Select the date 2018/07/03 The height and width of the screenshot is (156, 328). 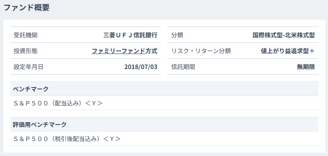tap(141, 67)
